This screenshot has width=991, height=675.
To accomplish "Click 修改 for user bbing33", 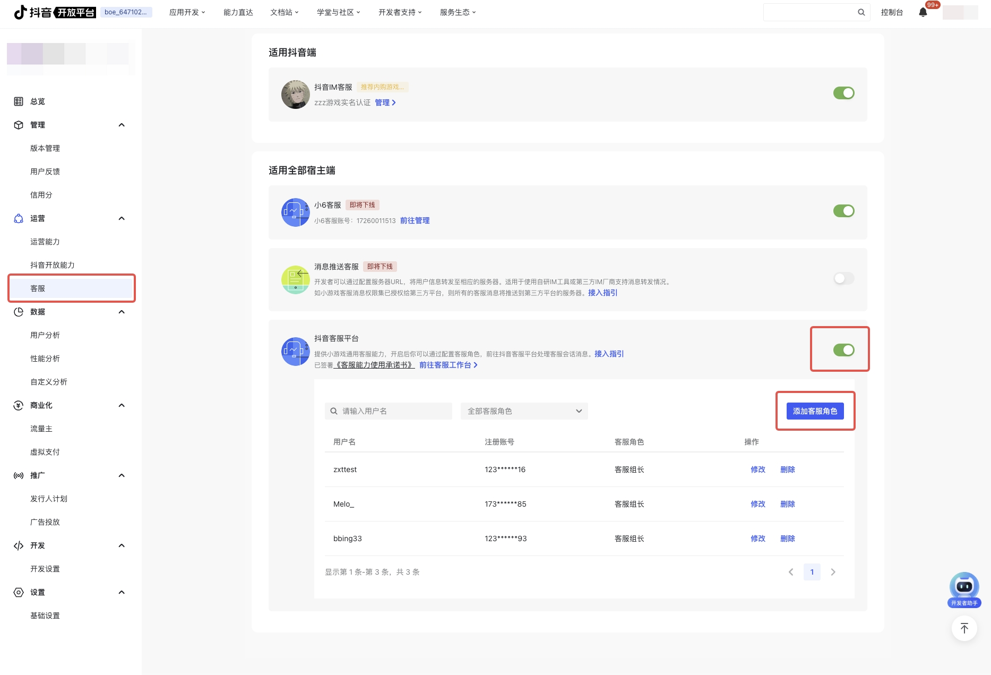I will coord(758,539).
